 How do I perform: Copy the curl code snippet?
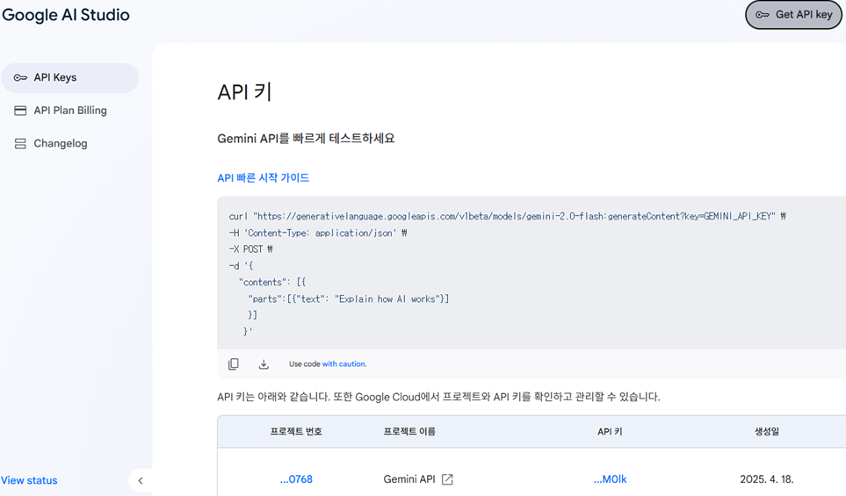tap(234, 364)
